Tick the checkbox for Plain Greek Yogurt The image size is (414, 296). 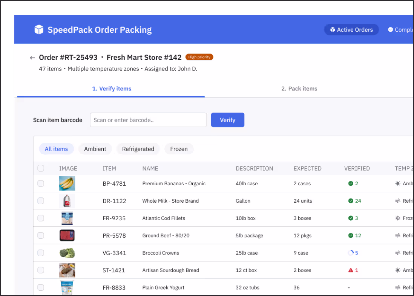(41, 287)
